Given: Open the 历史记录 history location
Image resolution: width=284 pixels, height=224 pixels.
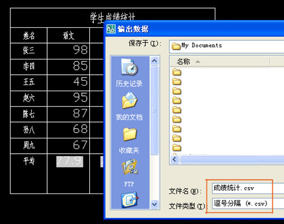Looking at the screenshot, I should 129,73.
